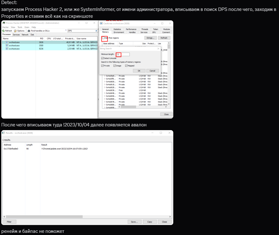The height and width of the screenshot is (235, 279).
Task: Click the Refresh icon in Process Hacker toolbar
Action: [x=3, y=31]
